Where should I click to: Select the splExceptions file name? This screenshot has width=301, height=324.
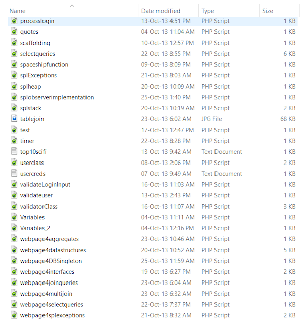[x=38, y=75]
